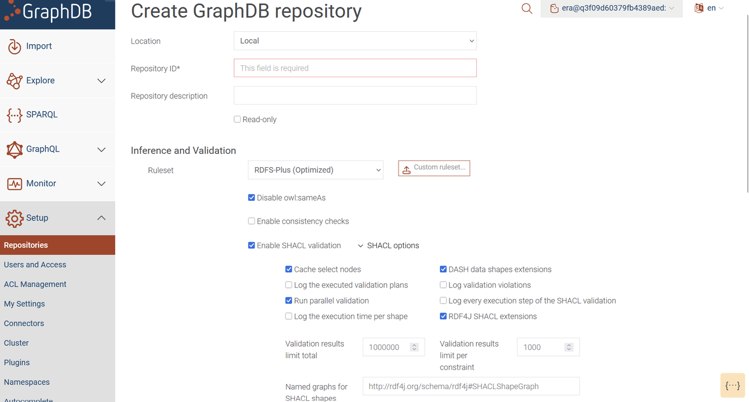This screenshot has height=402, width=749.
Task: Toggle the Read-only checkbox
Action: pyautogui.click(x=237, y=119)
